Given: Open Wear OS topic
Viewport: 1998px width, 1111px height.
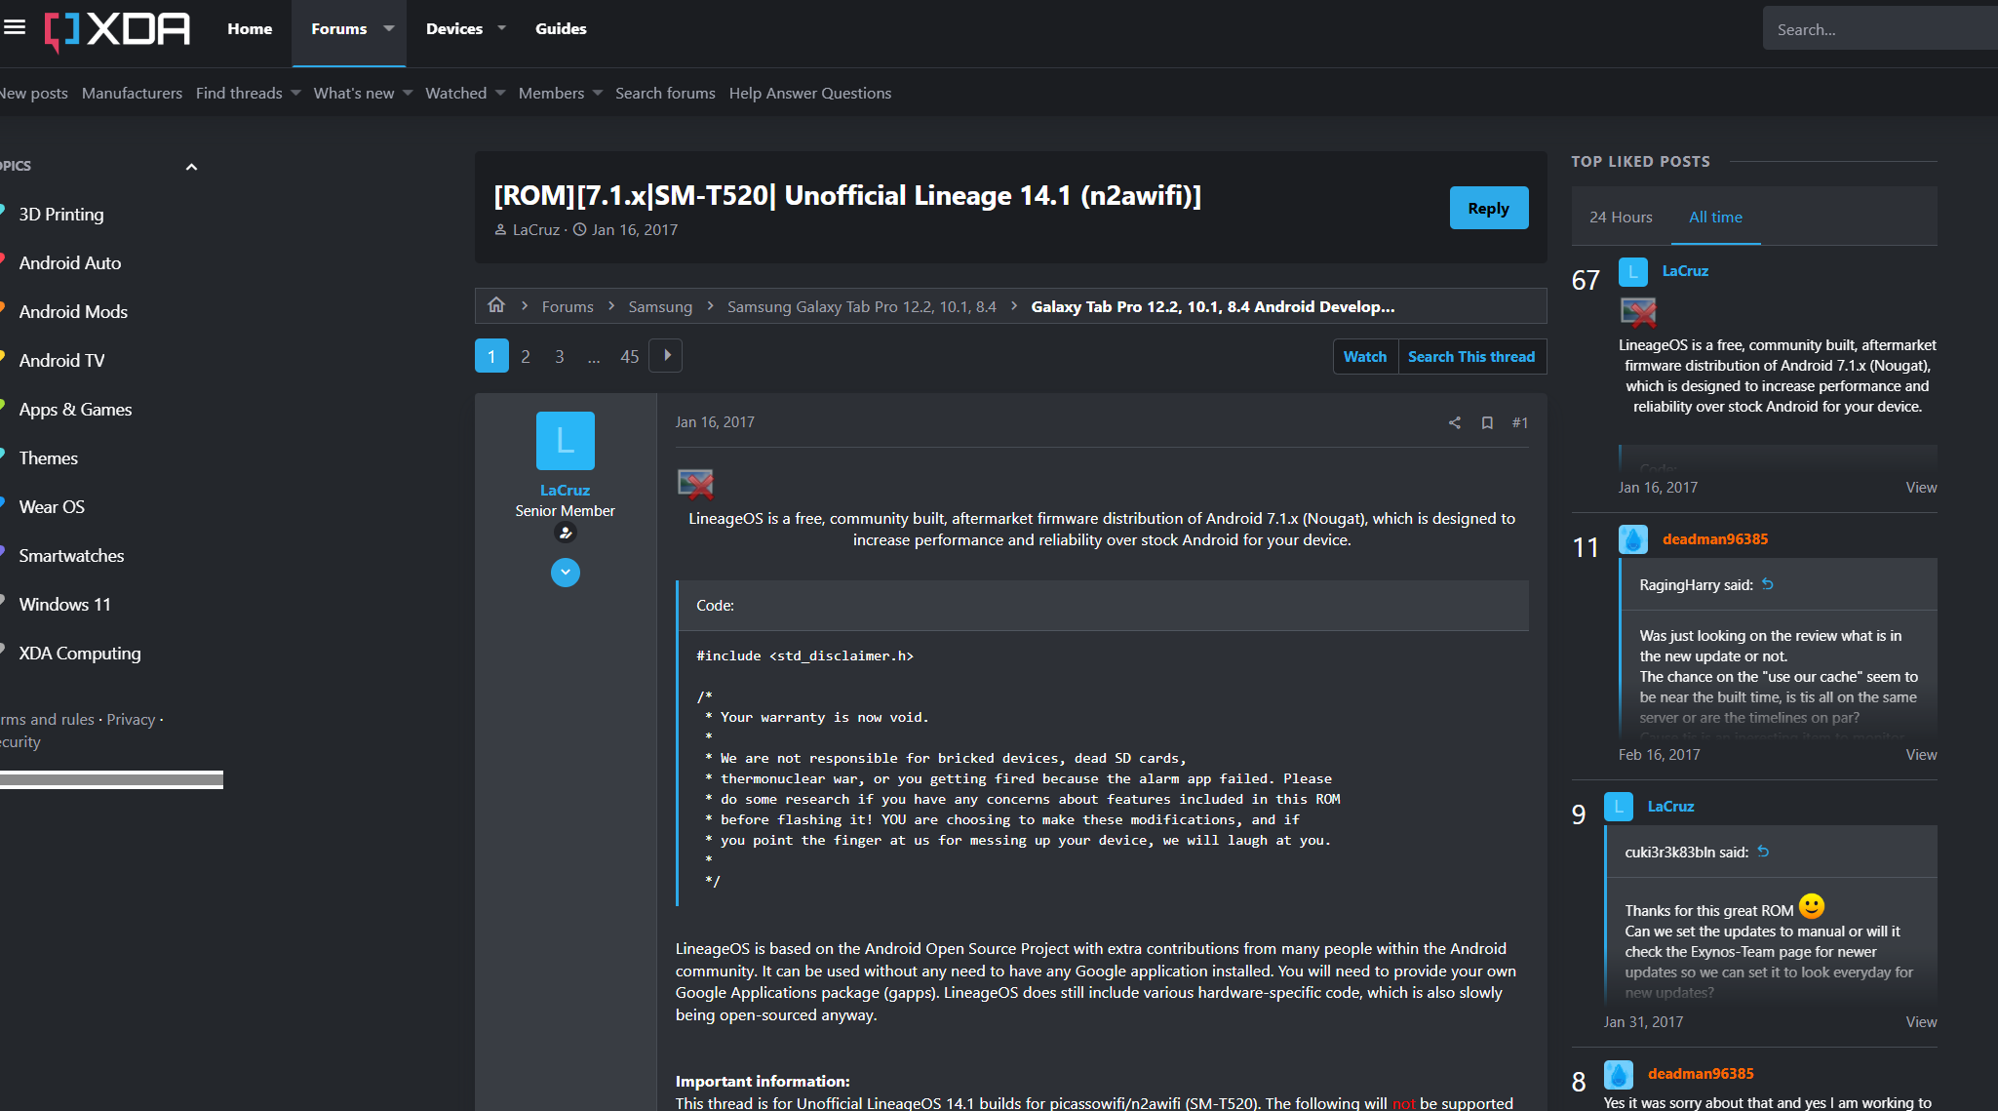Looking at the screenshot, I should (52, 507).
